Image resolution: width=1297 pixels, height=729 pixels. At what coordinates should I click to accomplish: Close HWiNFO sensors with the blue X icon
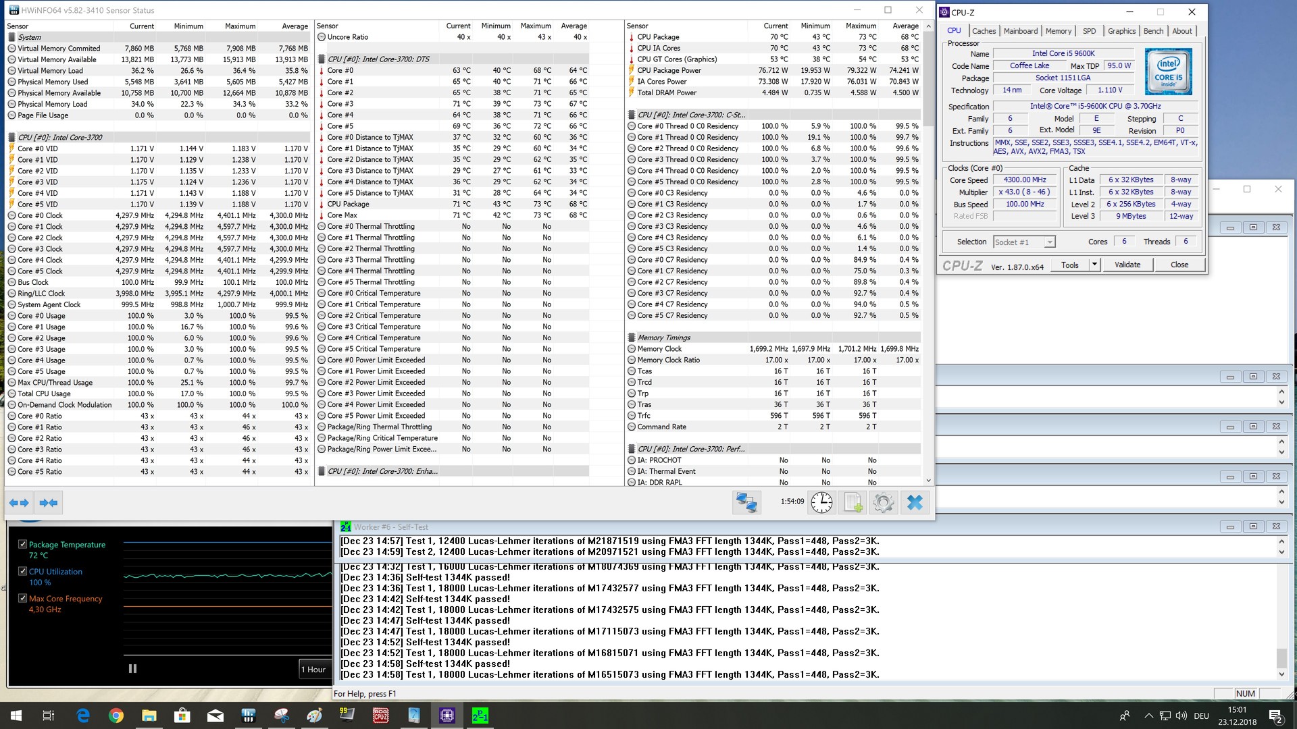[x=915, y=502]
